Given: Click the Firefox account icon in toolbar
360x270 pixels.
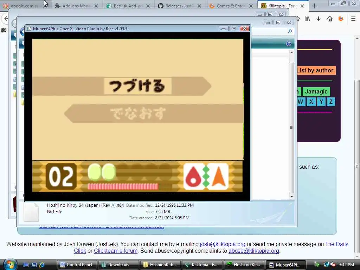Looking at the screenshot, I should [x=341, y=19].
